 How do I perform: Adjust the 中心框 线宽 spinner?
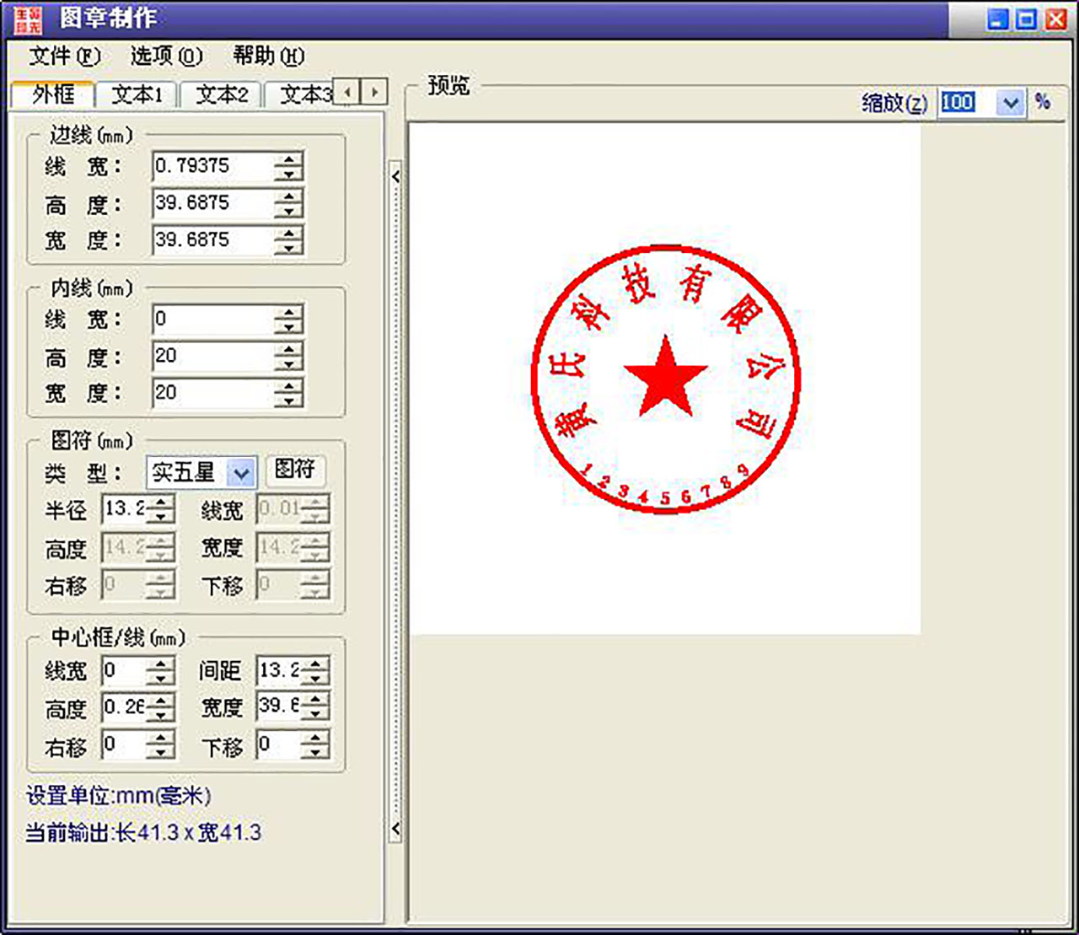(160, 672)
